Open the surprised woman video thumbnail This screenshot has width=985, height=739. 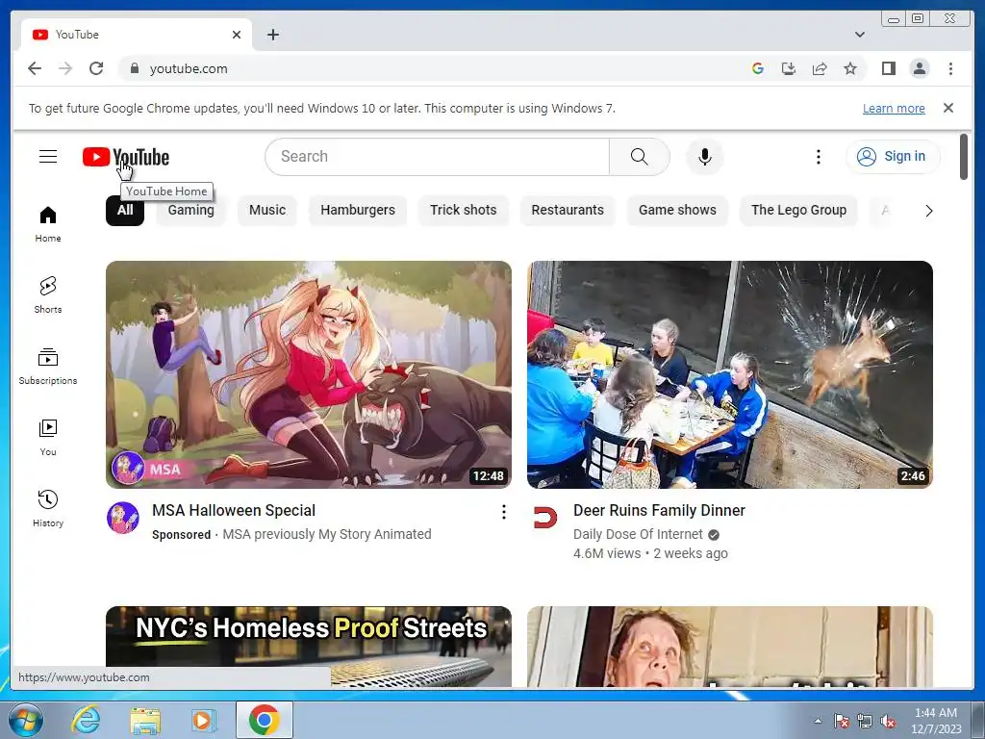tap(730, 647)
